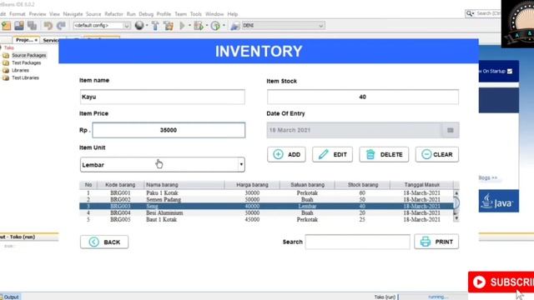
Task: Click the CLEAR button
Action: click(437, 154)
